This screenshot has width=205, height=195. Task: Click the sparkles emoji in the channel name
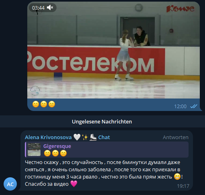tap(85, 138)
